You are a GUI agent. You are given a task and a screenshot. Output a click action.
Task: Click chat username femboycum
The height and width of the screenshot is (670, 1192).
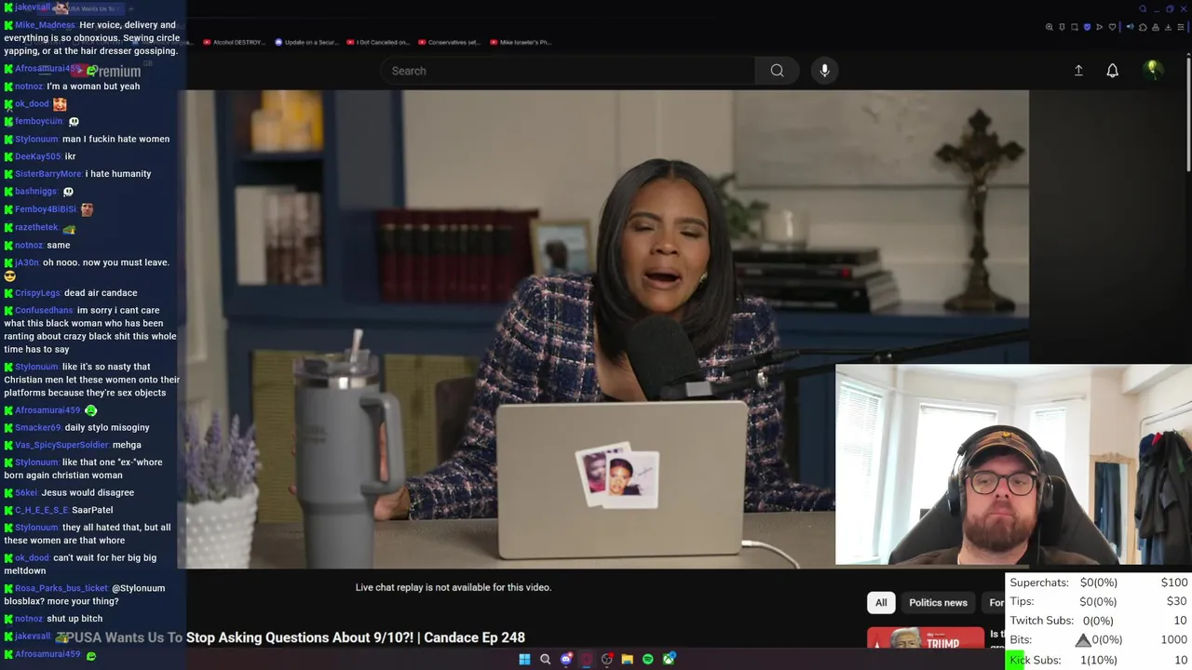[x=39, y=121]
